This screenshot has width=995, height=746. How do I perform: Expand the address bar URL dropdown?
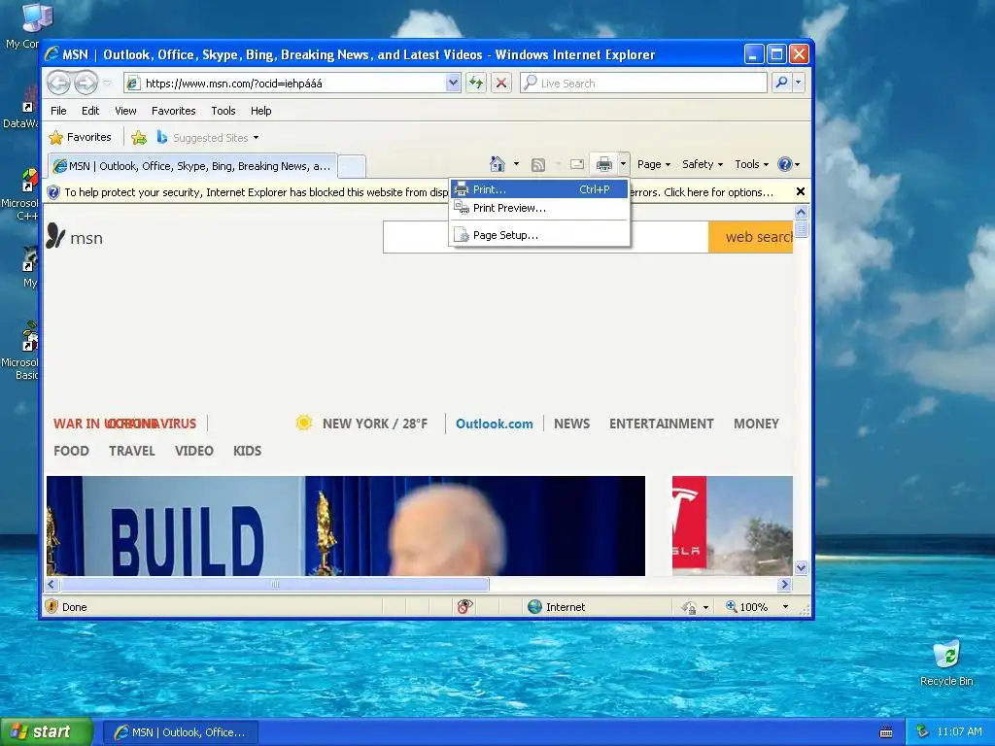click(x=453, y=83)
